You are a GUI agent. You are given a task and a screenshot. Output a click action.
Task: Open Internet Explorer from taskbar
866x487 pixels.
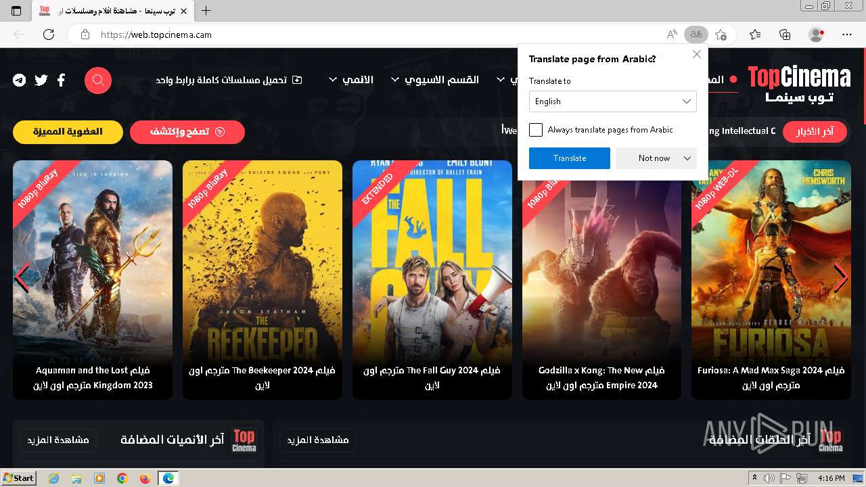[x=53, y=478]
